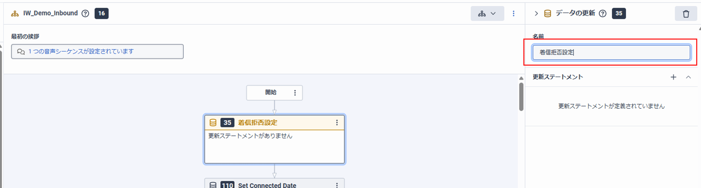Viewport: 701px width, 188px height.
Task: Click the 名前 input field
Action: tap(611, 52)
